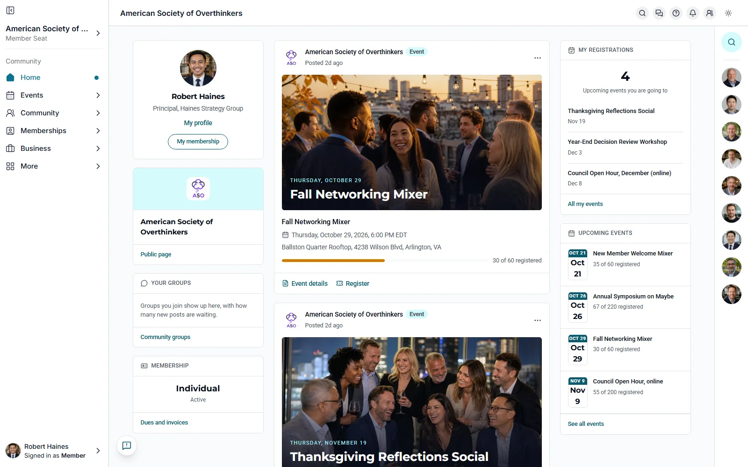Open more options for Thanksgiving Reflections post
748x467 pixels.
coord(538,320)
